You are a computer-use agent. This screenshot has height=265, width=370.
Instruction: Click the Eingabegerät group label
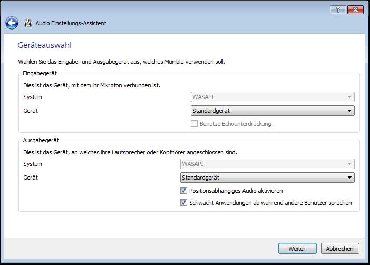(40, 73)
